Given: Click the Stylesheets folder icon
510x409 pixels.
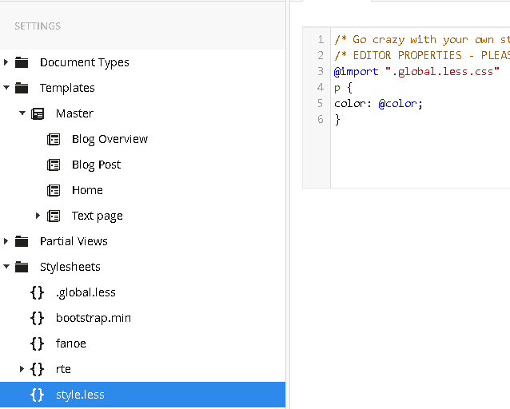Looking at the screenshot, I should click(x=22, y=267).
